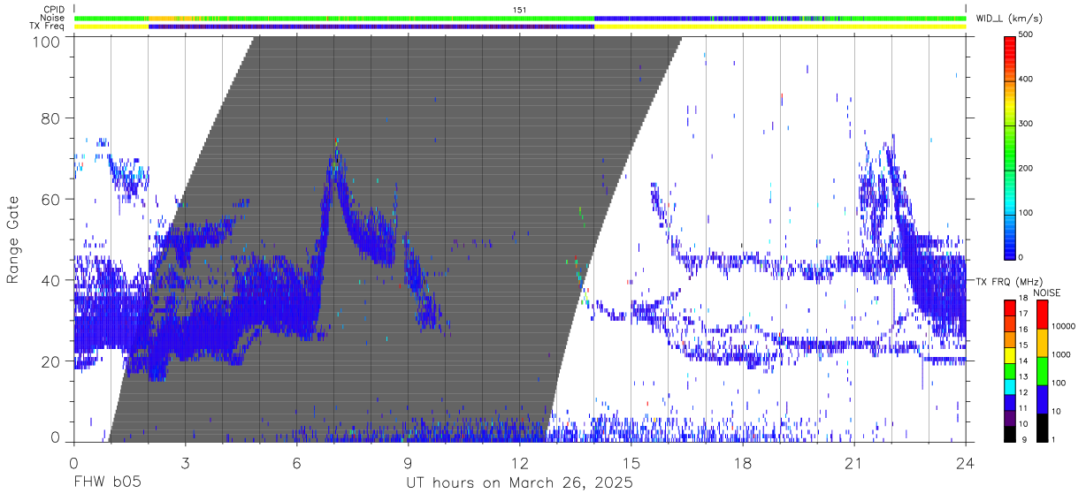
Task: Click the CPID label at top left
Action: click(x=54, y=10)
